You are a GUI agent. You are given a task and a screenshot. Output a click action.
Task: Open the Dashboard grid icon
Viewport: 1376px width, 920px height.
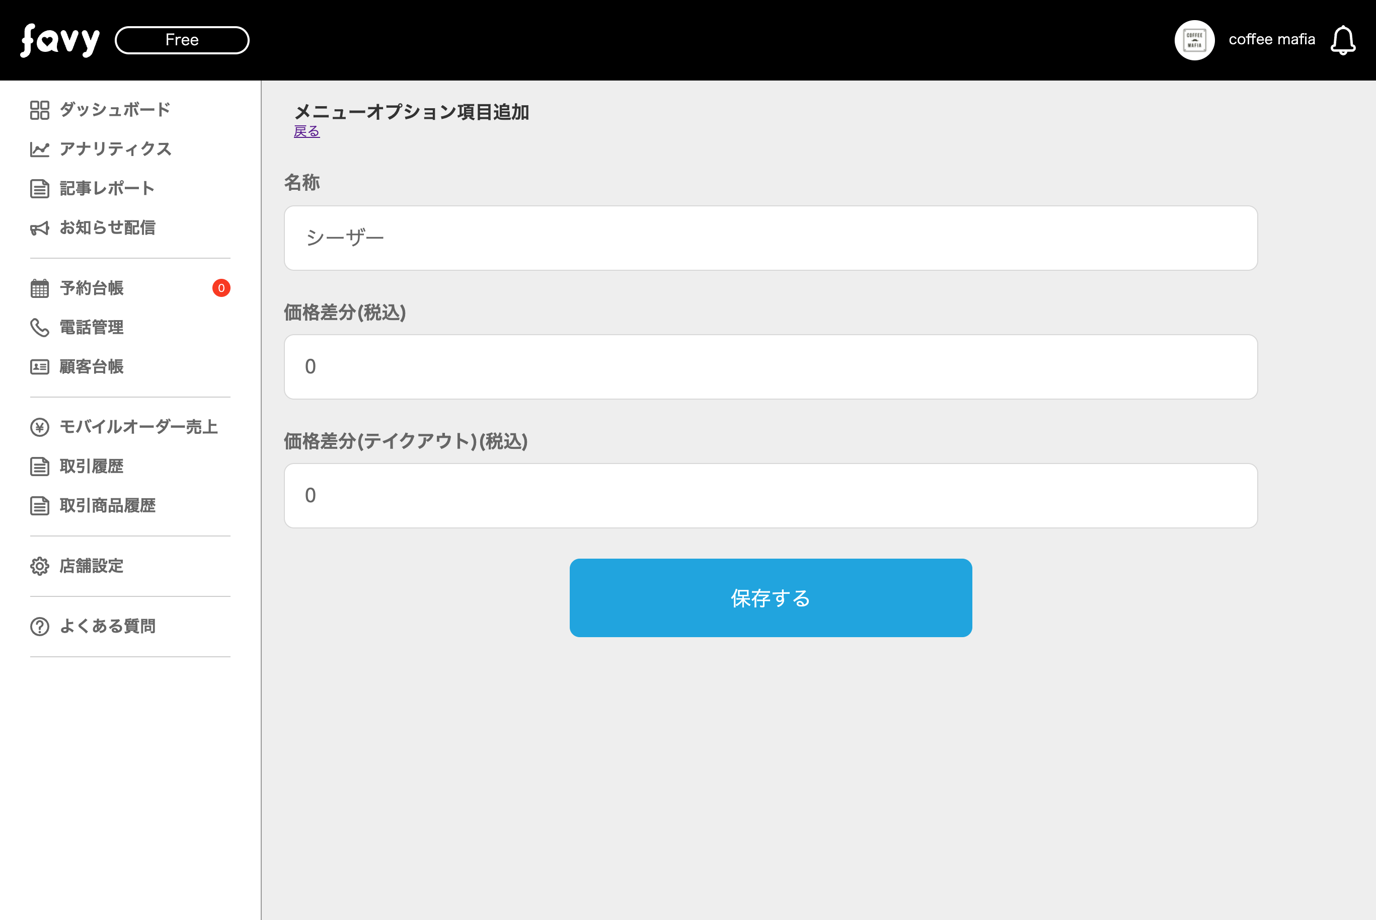coord(39,110)
